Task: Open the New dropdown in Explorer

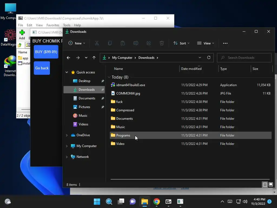Action: point(77,43)
